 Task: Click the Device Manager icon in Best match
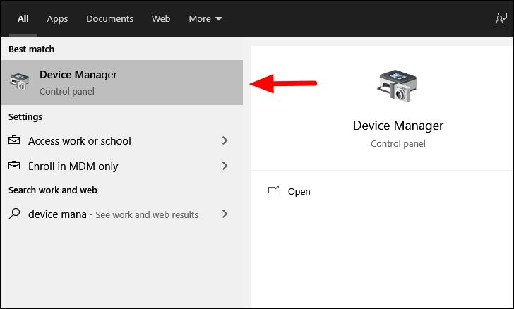click(19, 82)
